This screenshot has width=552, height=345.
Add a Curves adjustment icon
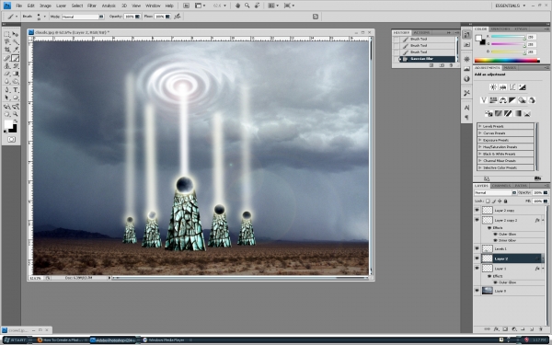[x=512, y=87]
